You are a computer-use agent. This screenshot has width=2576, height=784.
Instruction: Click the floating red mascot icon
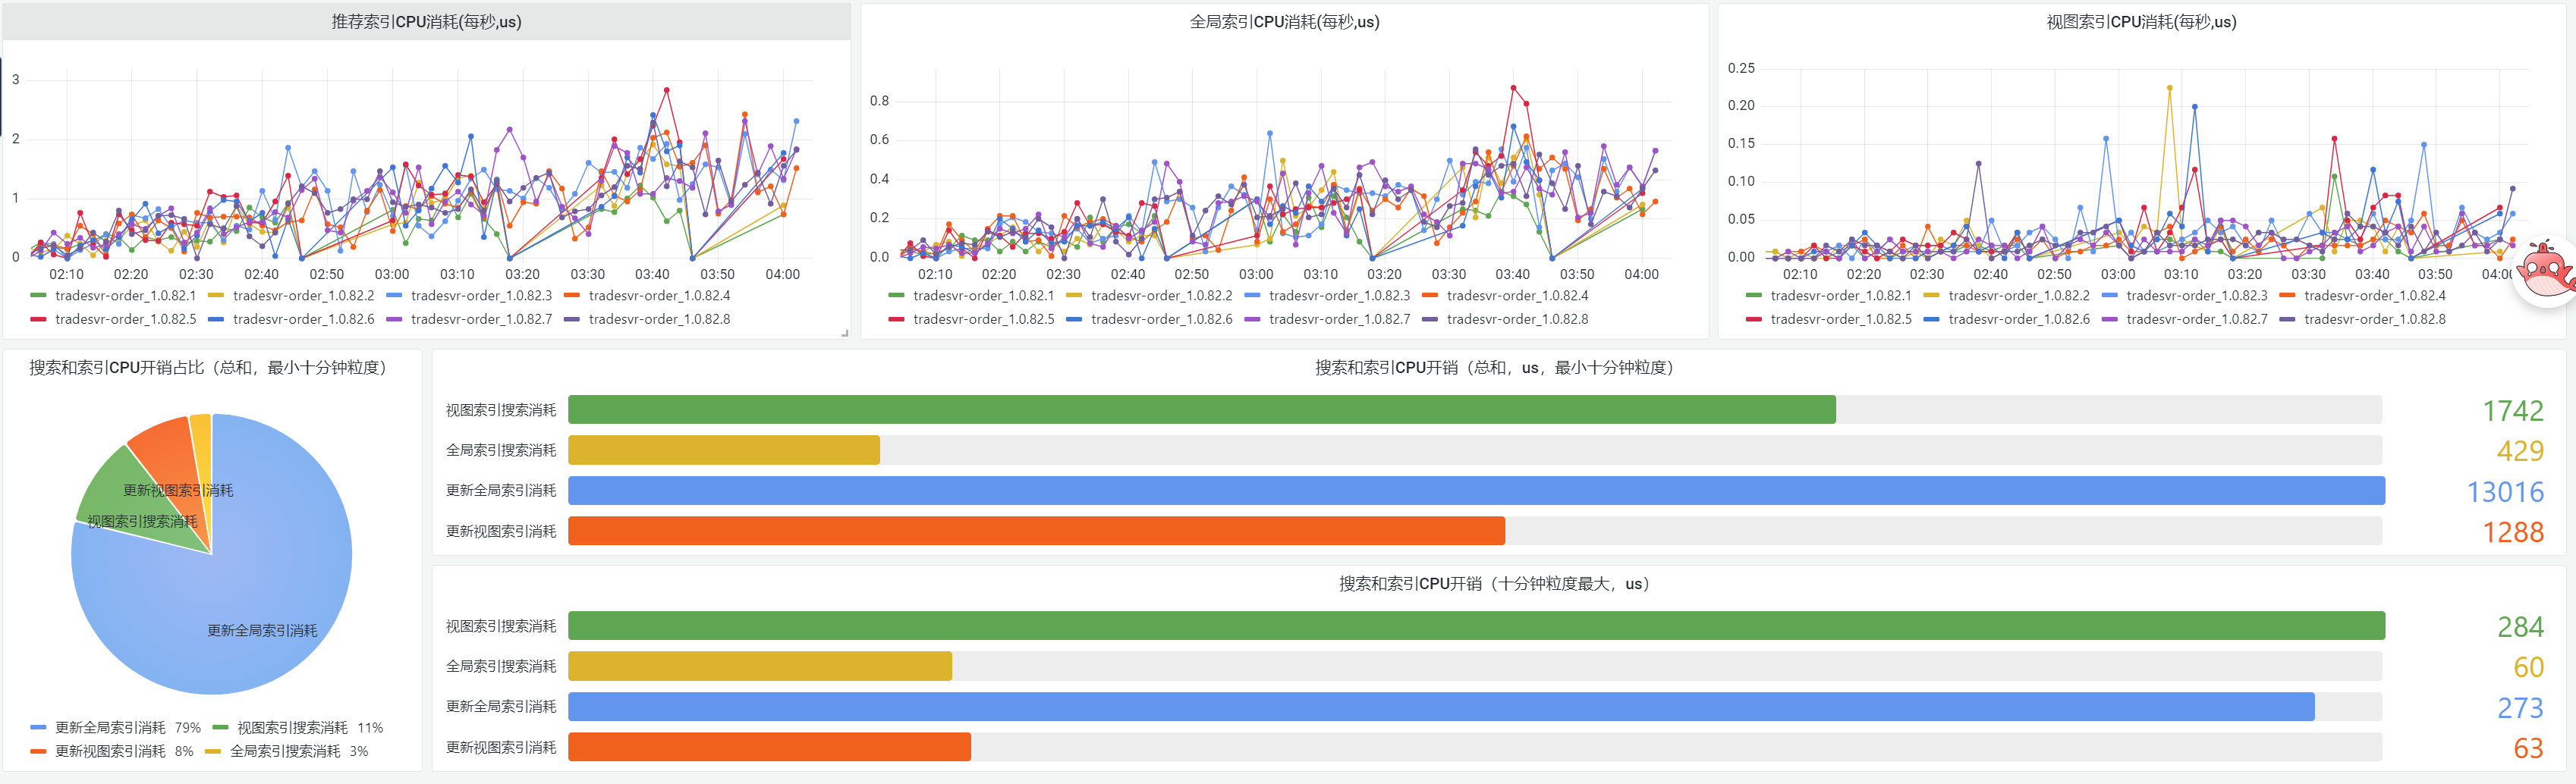tap(2545, 270)
